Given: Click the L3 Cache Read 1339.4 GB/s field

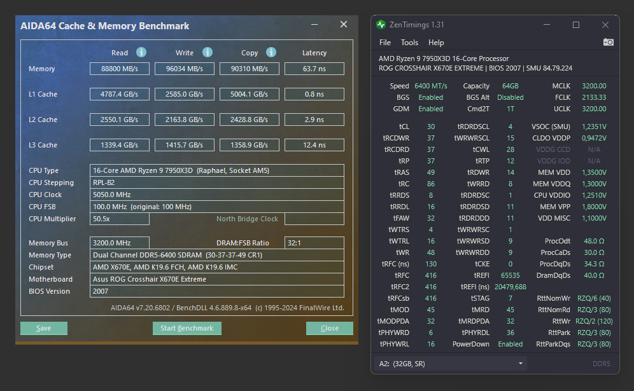Looking at the screenshot, I should (x=120, y=145).
